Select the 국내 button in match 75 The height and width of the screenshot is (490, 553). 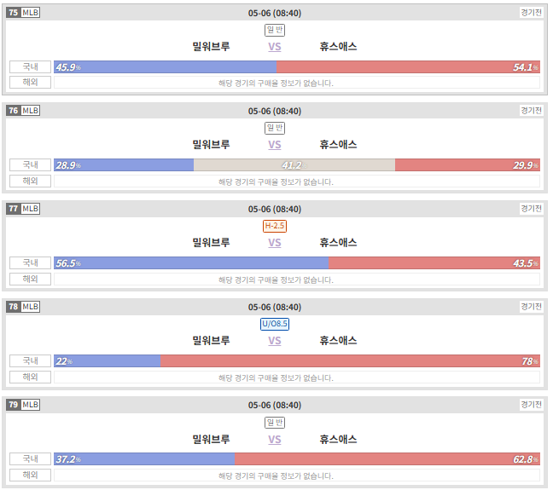coord(31,67)
